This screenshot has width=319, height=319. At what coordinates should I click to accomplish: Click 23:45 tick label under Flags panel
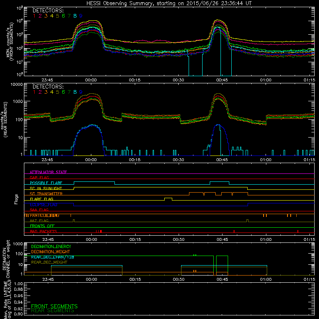pyautogui.click(x=48, y=240)
